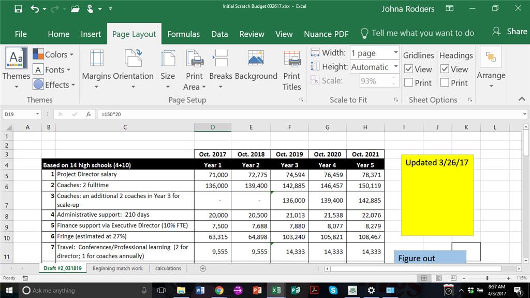Viewport: 530px width, 298px height.
Task: Open theme Colors icon
Action: (38, 54)
